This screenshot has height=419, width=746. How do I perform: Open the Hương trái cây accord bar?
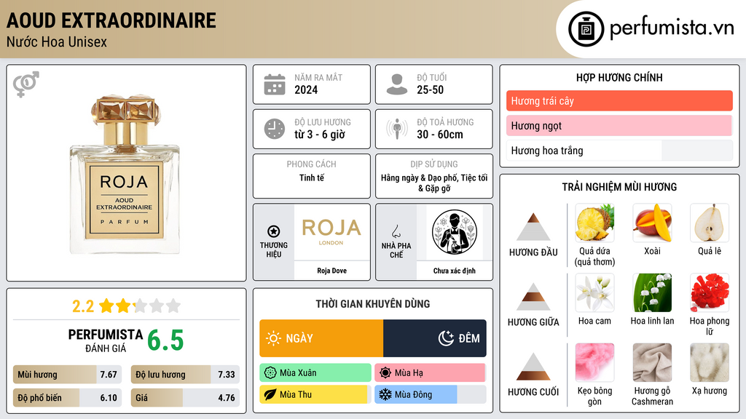(619, 100)
